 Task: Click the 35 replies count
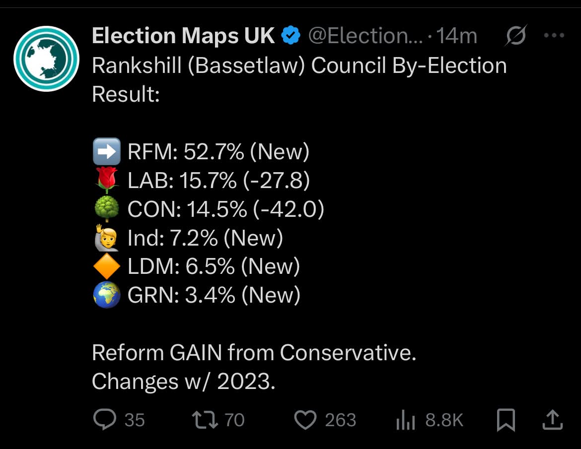[135, 420]
